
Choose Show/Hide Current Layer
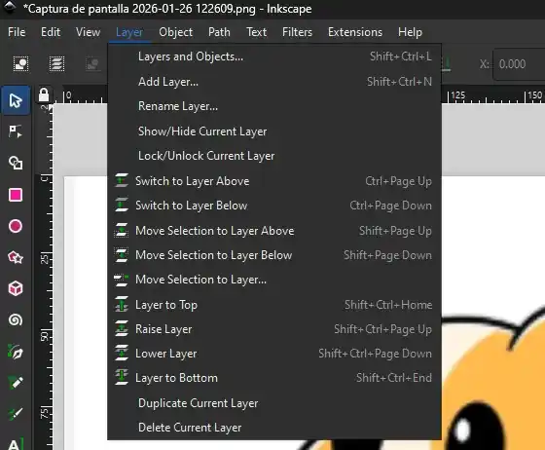tap(274, 131)
